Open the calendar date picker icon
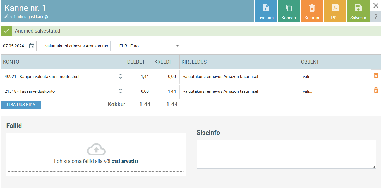381x188 pixels. pyautogui.click(x=32, y=46)
